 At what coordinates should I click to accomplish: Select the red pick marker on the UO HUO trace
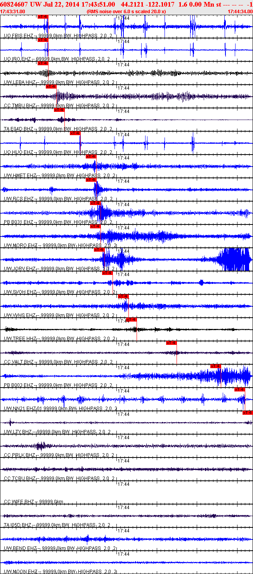[x=75, y=133]
